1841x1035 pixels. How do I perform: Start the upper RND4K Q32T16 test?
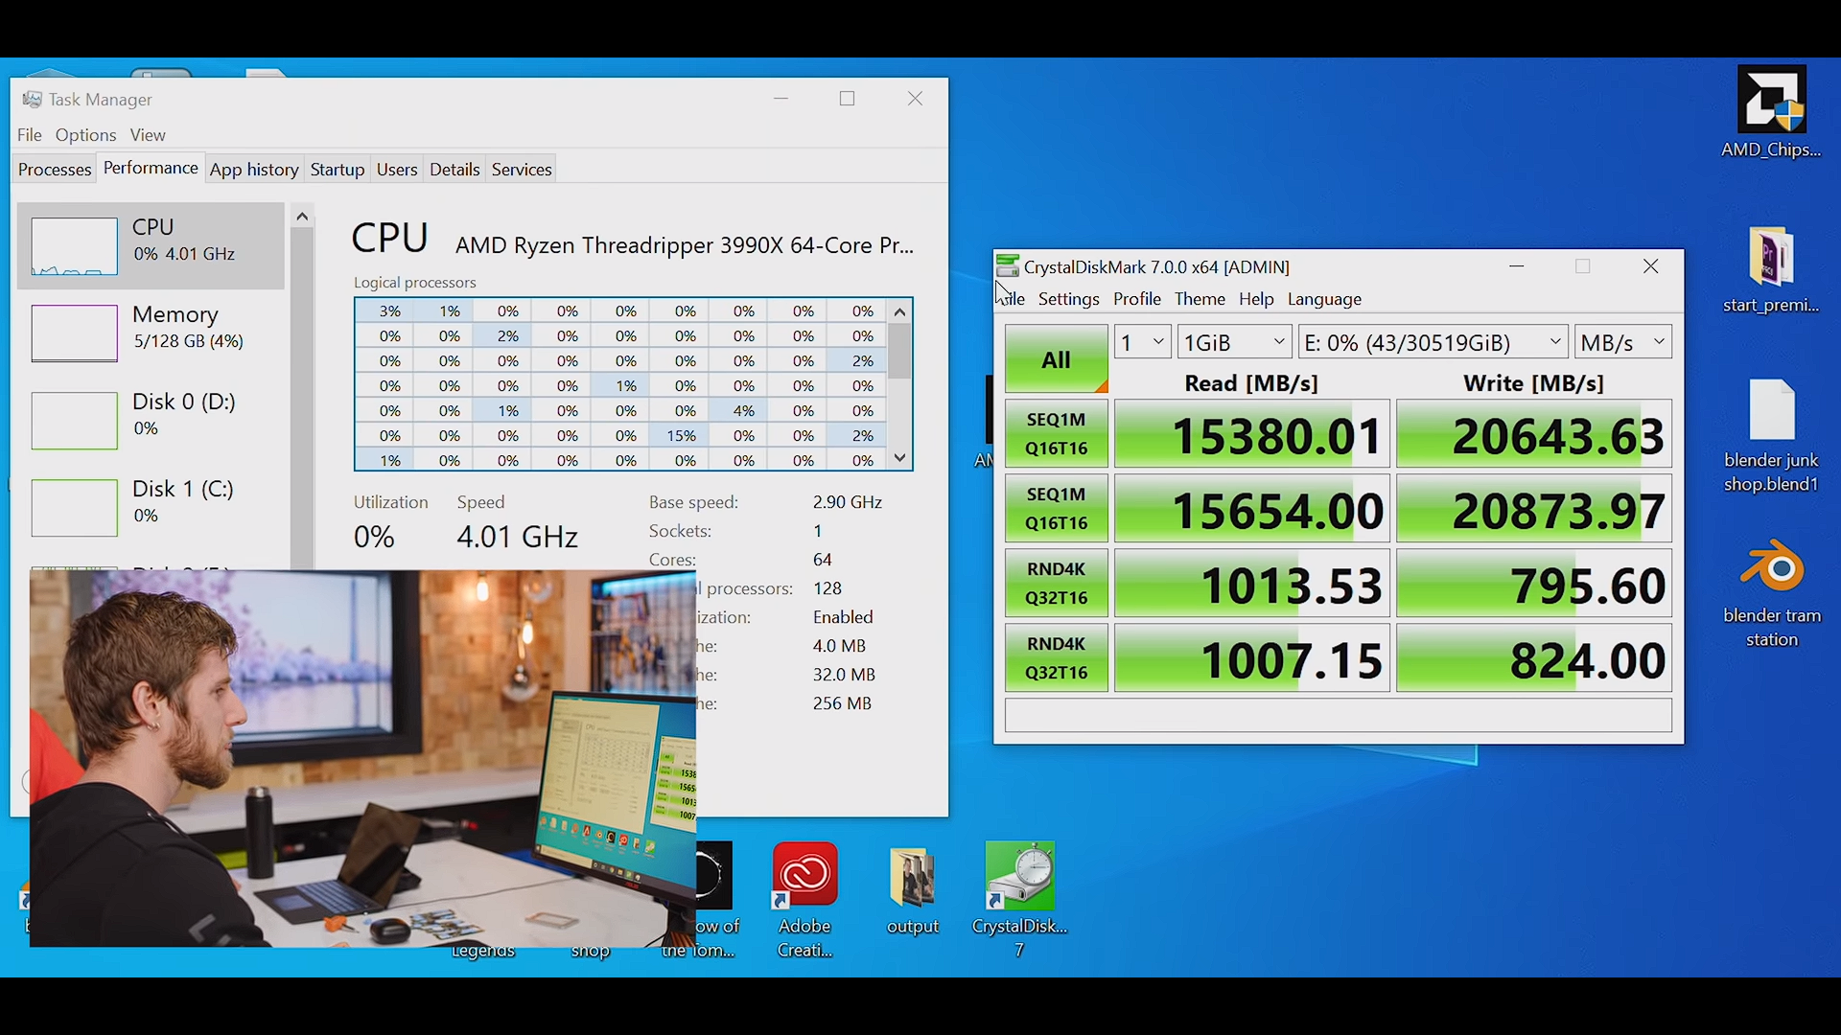[x=1056, y=584]
